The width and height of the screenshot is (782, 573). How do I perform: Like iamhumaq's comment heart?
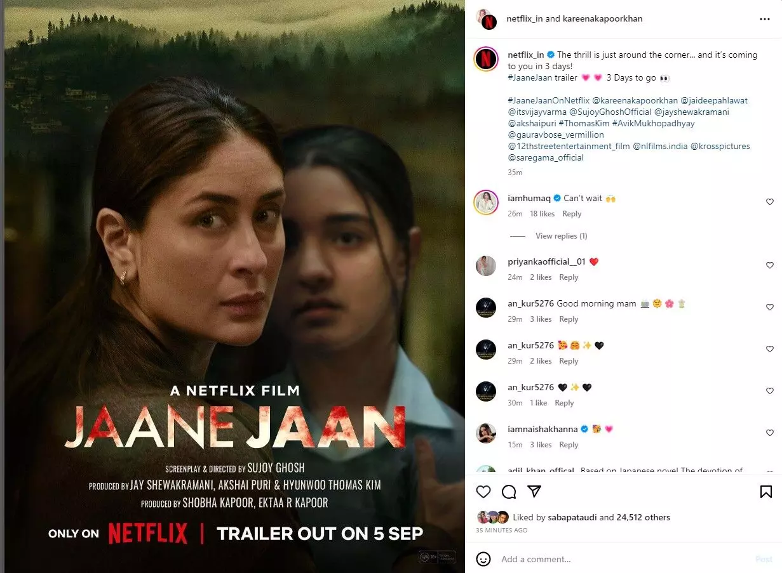pos(770,202)
